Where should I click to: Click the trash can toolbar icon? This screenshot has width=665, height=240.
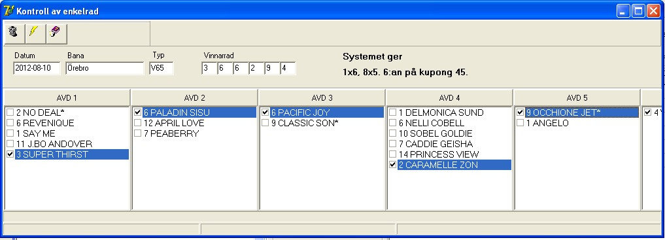click(14, 33)
